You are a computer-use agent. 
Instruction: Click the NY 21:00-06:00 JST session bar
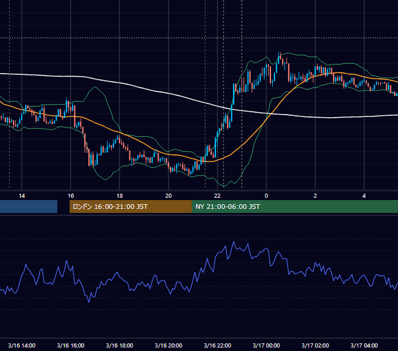(x=294, y=207)
